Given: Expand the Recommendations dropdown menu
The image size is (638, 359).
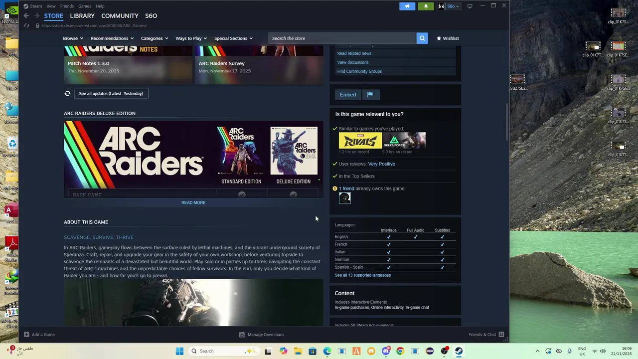Looking at the screenshot, I should click(112, 38).
